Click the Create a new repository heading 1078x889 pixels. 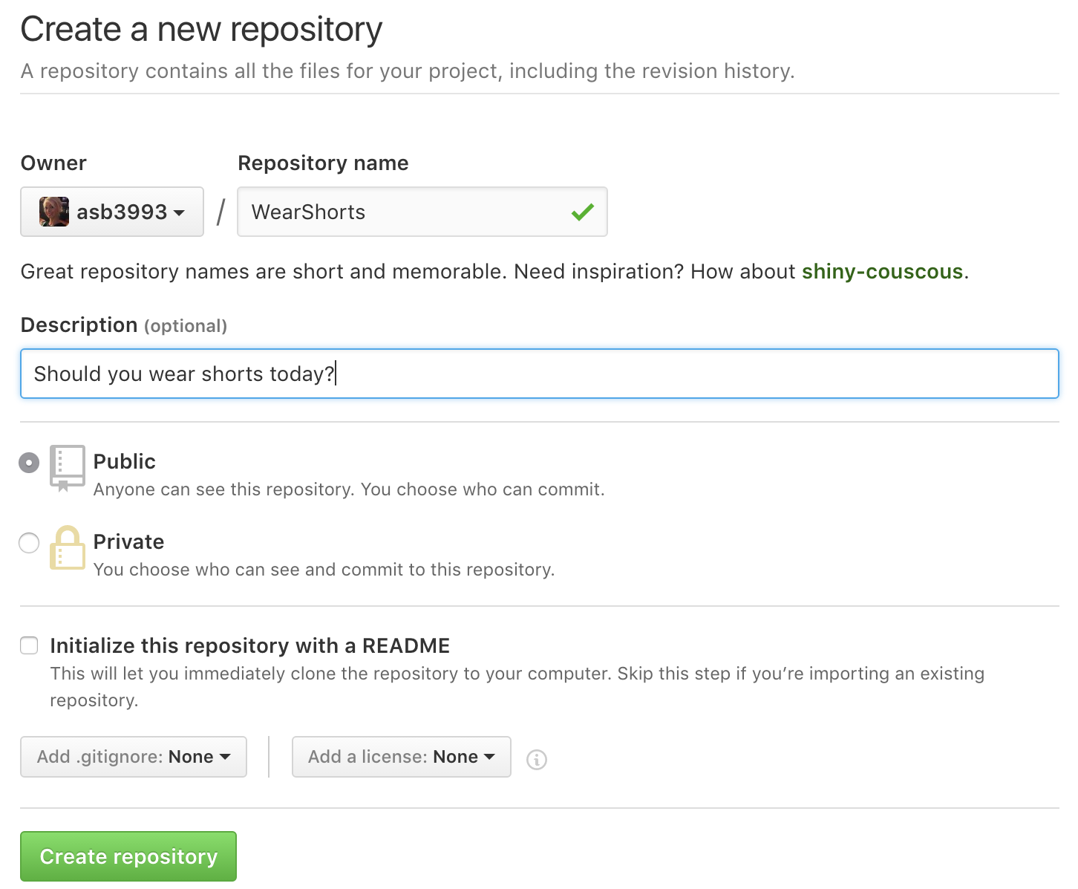click(201, 29)
